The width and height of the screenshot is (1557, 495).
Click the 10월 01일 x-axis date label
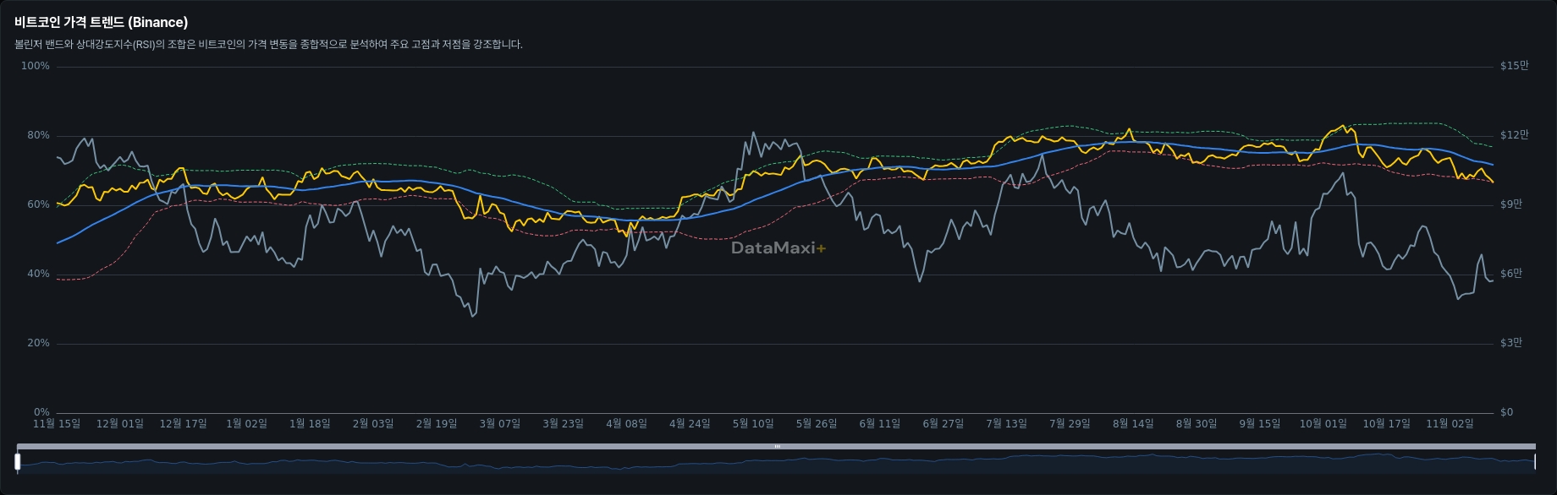tap(1323, 423)
